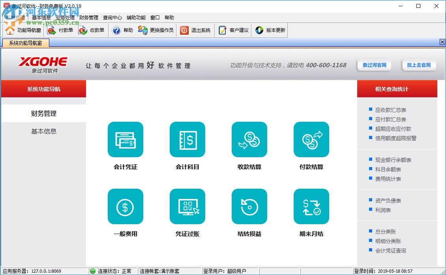
Task: Select the 收款结算 settlement icon
Action: (249, 139)
